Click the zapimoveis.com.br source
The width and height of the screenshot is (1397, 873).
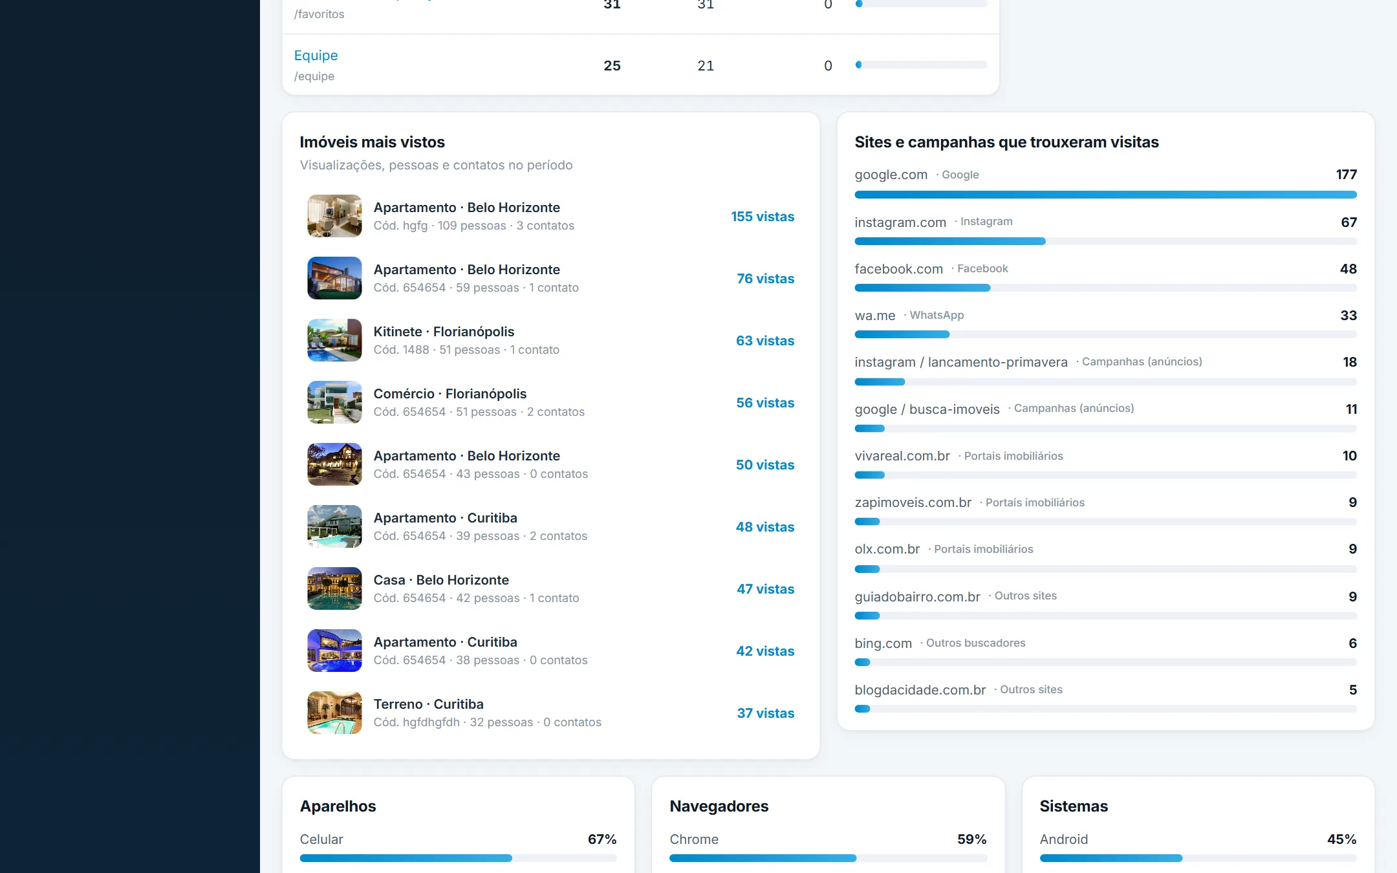[1105, 511]
